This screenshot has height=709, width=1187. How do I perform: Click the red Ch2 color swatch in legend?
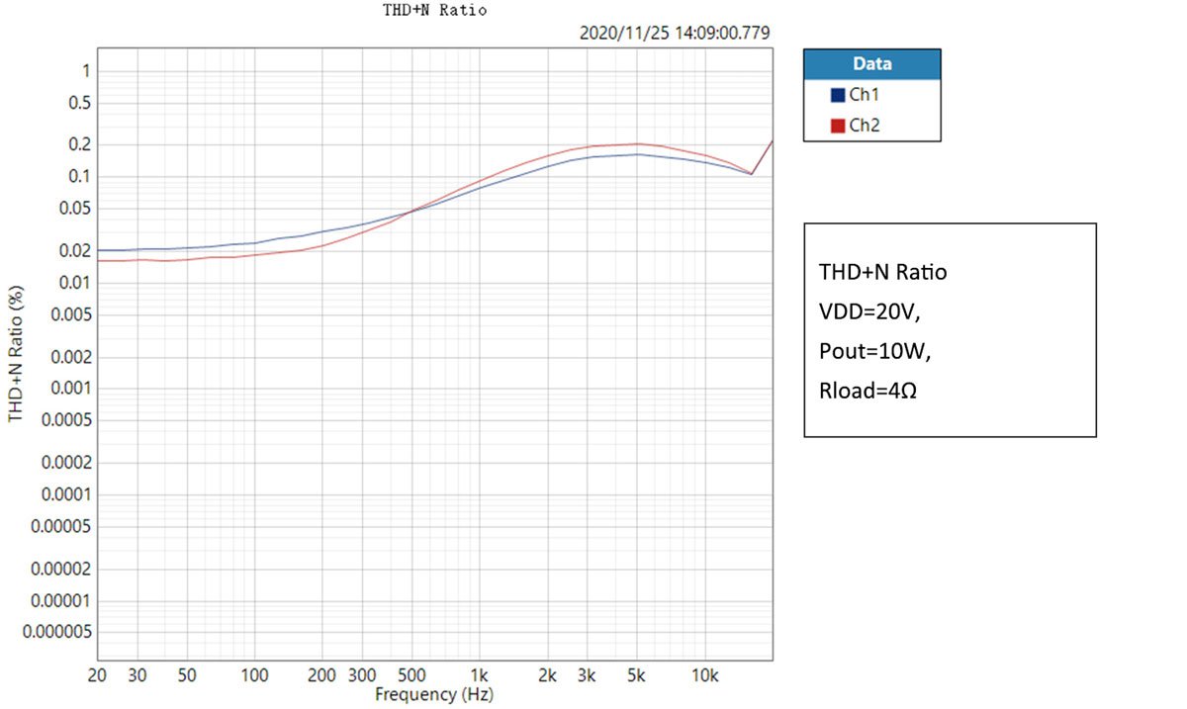click(837, 126)
